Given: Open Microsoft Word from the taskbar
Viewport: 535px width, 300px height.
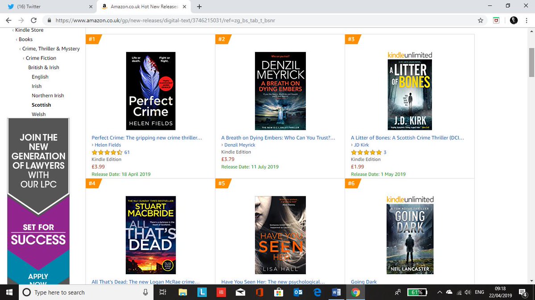Looking at the screenshot, I should pos(336,292).
